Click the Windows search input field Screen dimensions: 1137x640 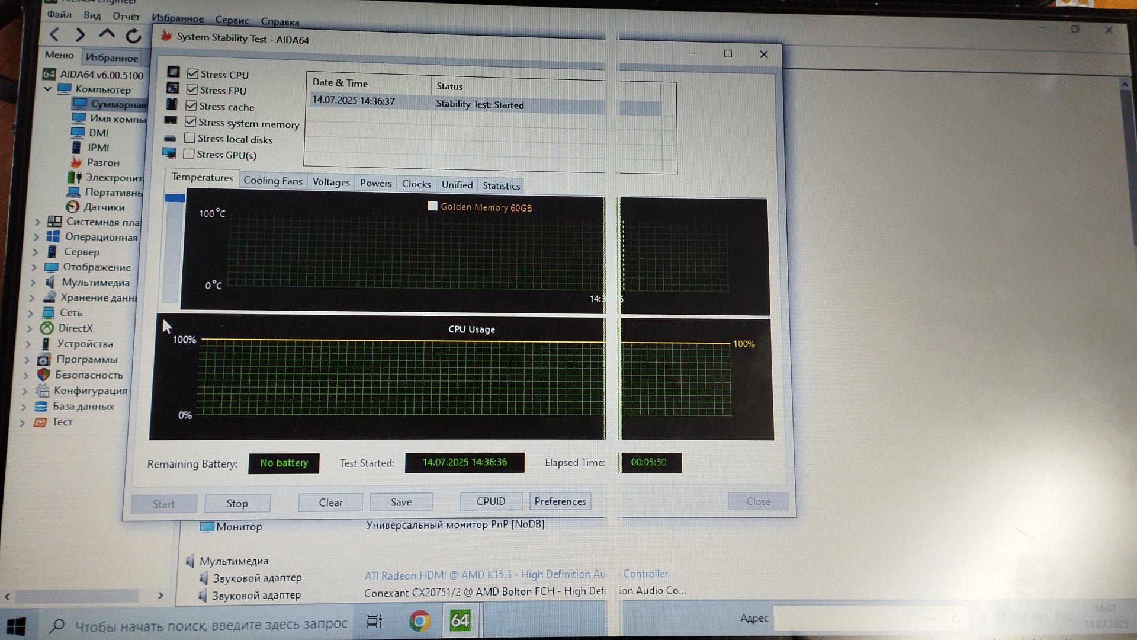click(210, 624)
